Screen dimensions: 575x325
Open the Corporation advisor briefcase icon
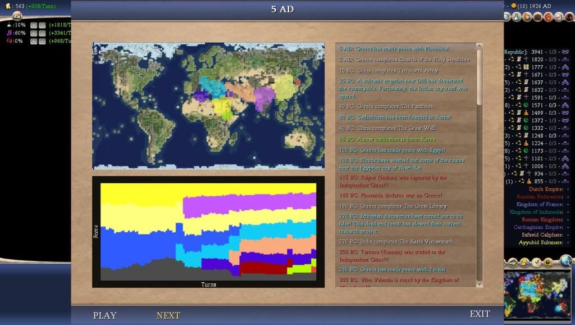[537, 17]
